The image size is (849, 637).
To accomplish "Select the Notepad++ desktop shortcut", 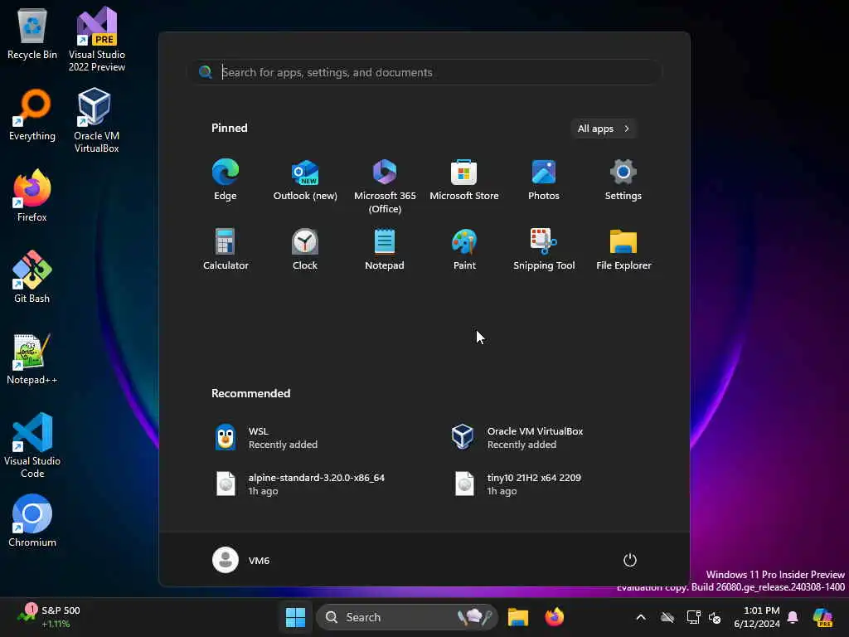I will tap(32, 358).
